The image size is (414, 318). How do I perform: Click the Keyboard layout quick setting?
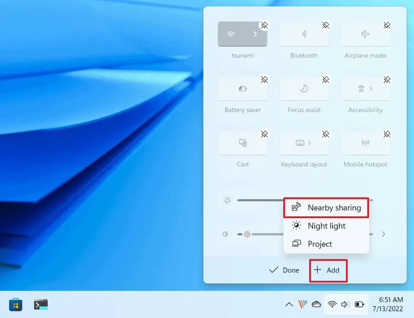tap(304, 142)
